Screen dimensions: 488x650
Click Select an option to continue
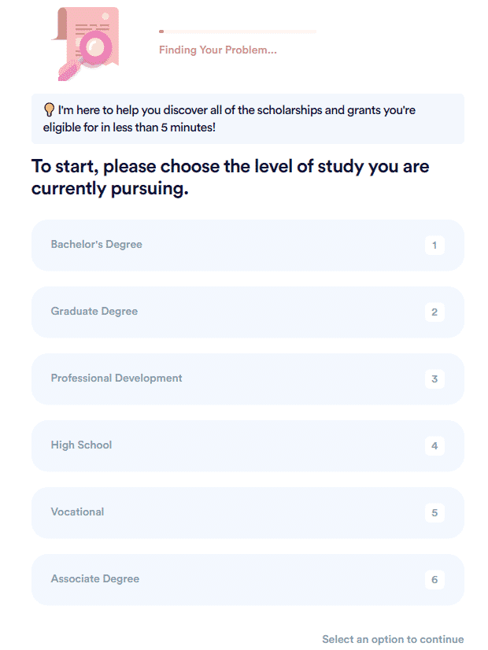click(393, 639)
